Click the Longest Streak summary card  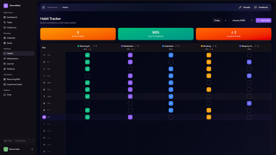tap(234, 34)
